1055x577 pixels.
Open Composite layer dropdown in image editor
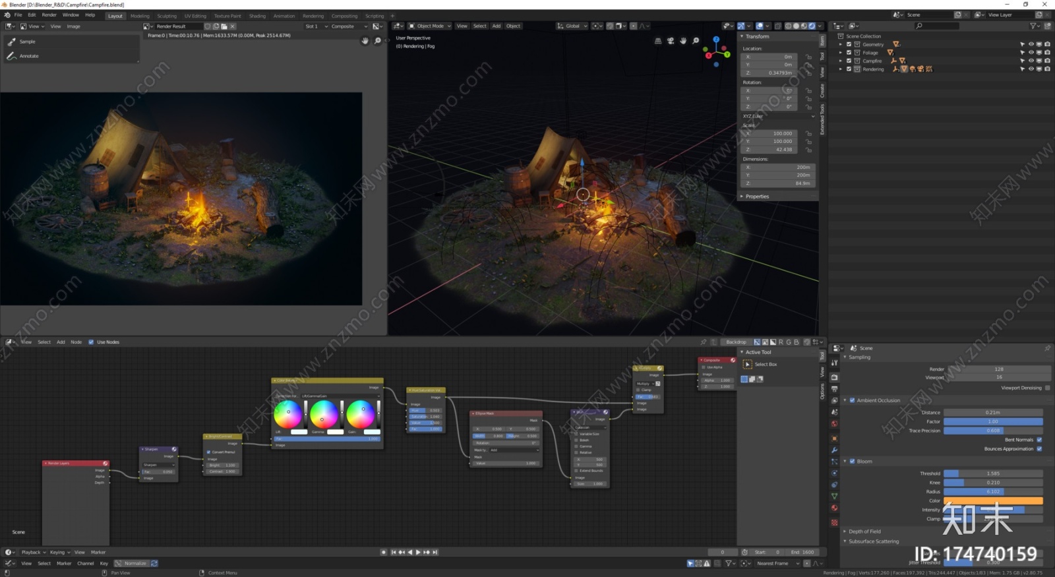click(x=349, y=26)
